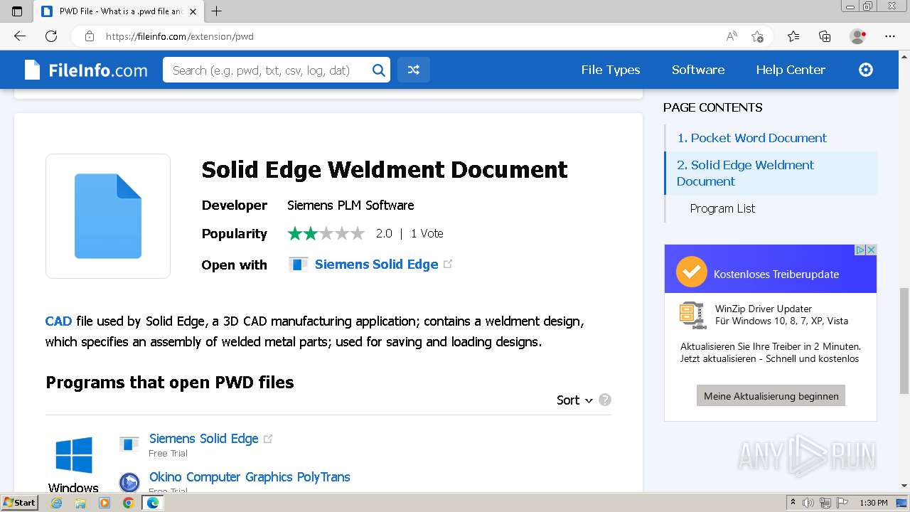
Task: Click the Meine Aktualisierung beginnen button
Action: pyautogui.click(x=771, y=396)
